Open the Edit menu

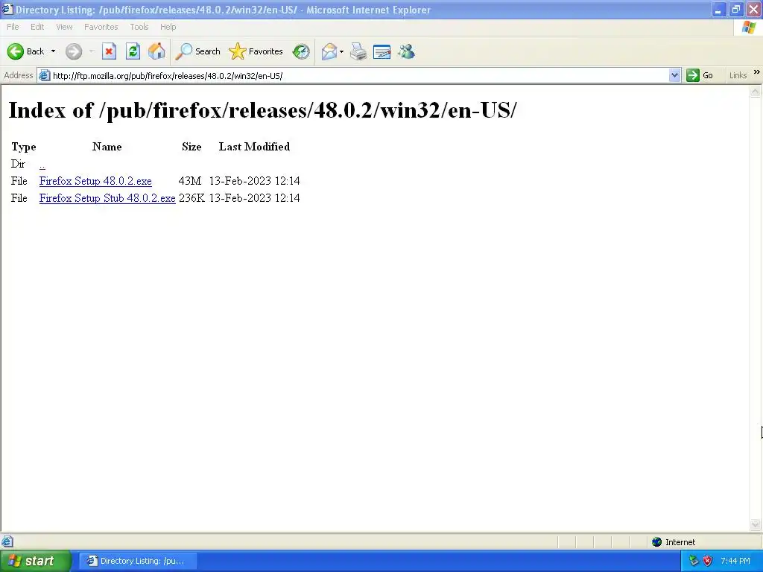tap(37, 27)
